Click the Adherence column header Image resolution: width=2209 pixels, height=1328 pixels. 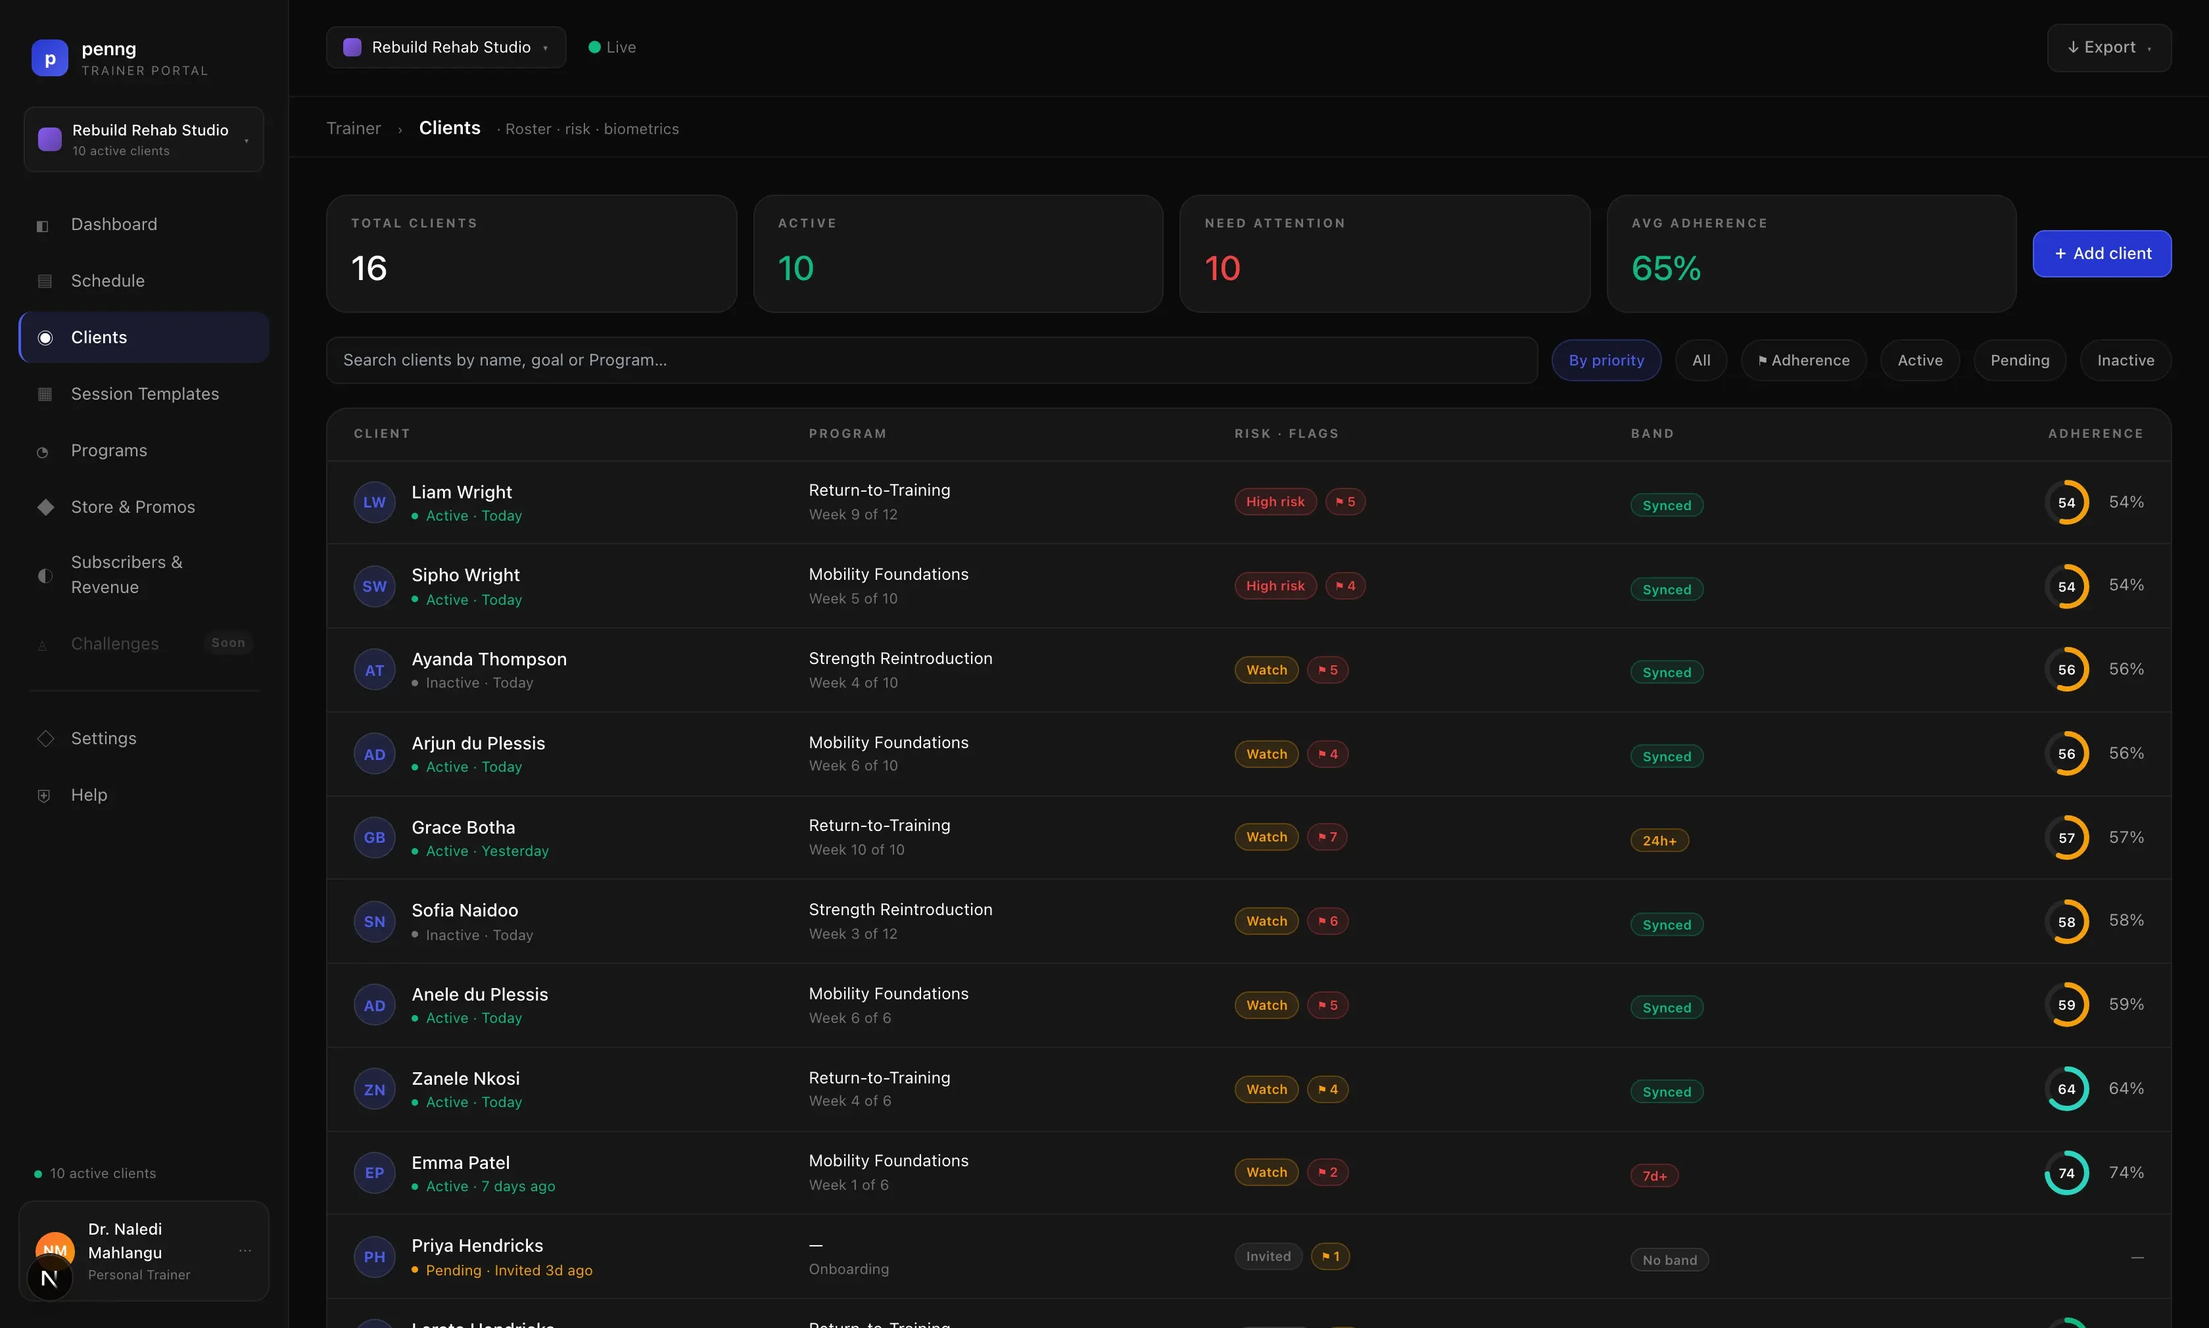pos(2095,433)
